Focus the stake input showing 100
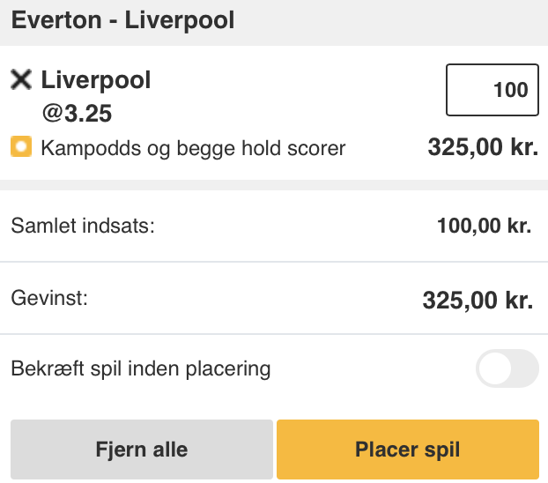This screenshot has height=483, width=548. [x=492, y=90]
